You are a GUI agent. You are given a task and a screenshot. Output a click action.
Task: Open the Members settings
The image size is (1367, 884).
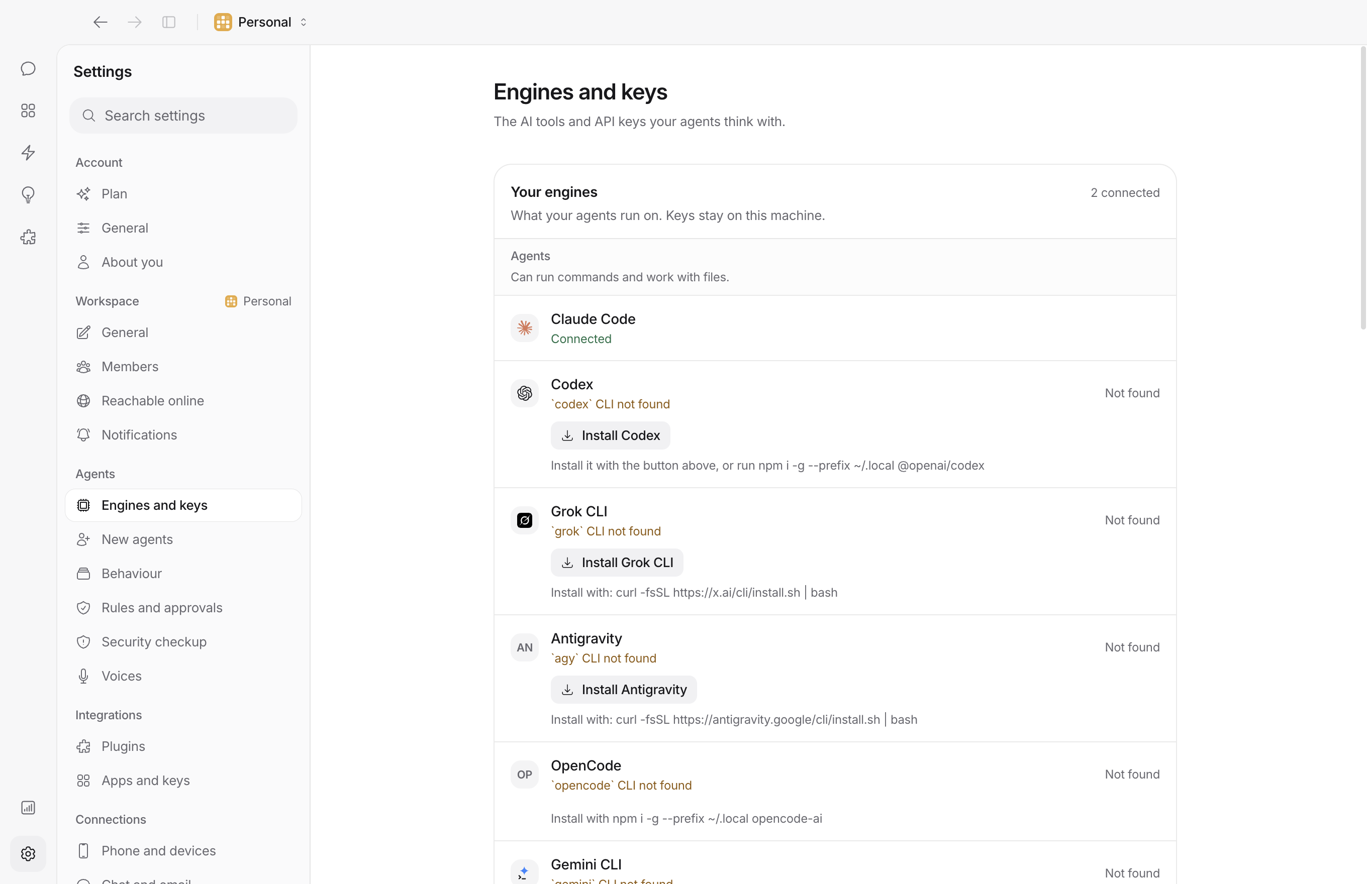pyautogui.click(x=183, y=367)
